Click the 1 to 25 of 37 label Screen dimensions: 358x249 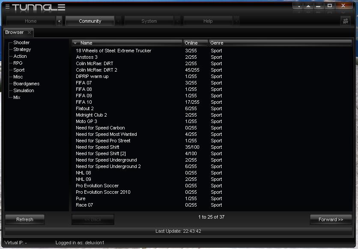coord(211,217)
